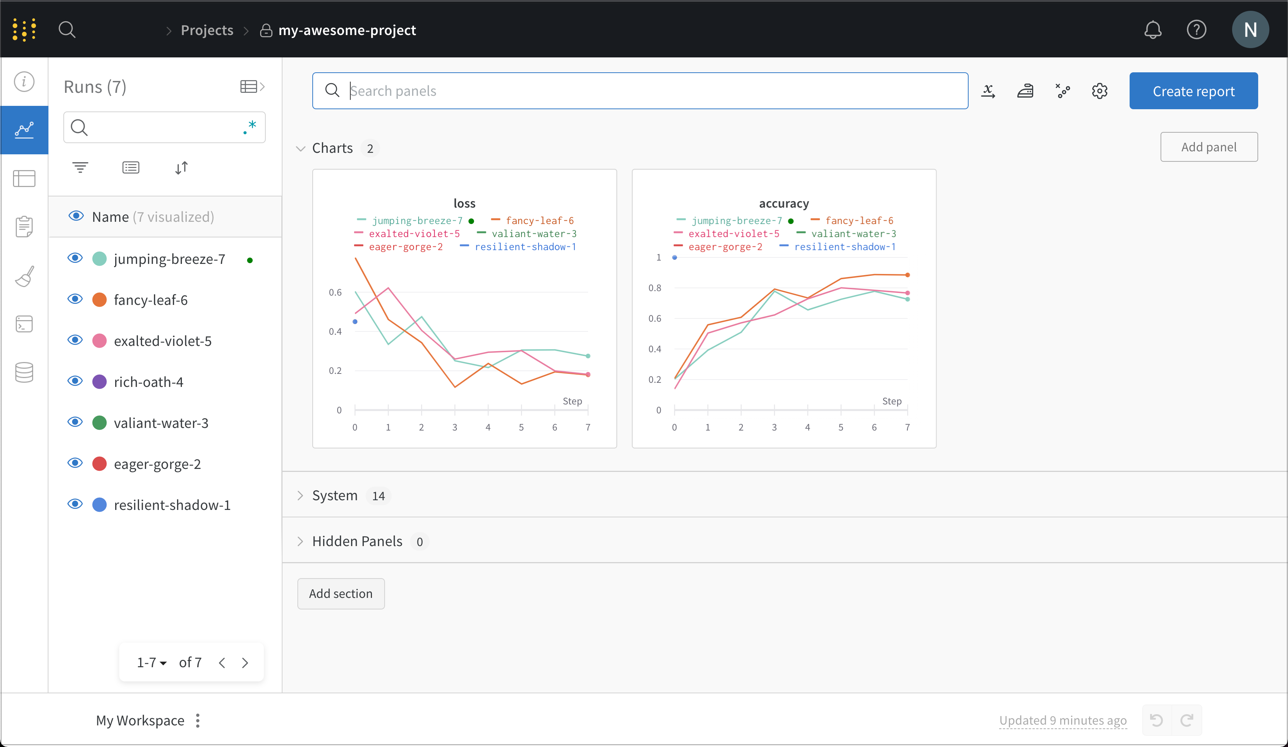The width and height of the screenshot is (1288, 747).
Task: Expand the Charts section dropdown
Action: 300,148
